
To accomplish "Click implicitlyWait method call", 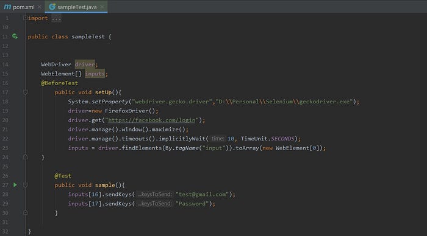I will [x=182, y=139].
